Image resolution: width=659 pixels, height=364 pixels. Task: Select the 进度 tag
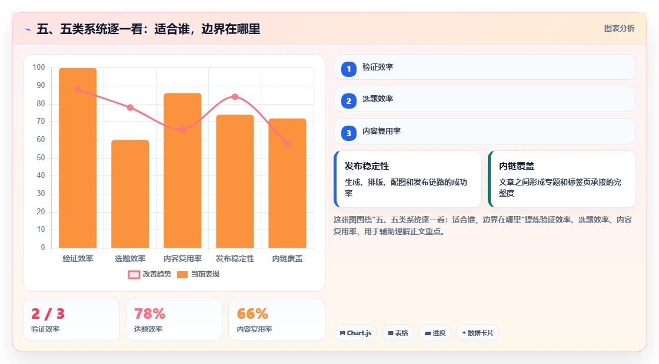click(x=435, y=333)
